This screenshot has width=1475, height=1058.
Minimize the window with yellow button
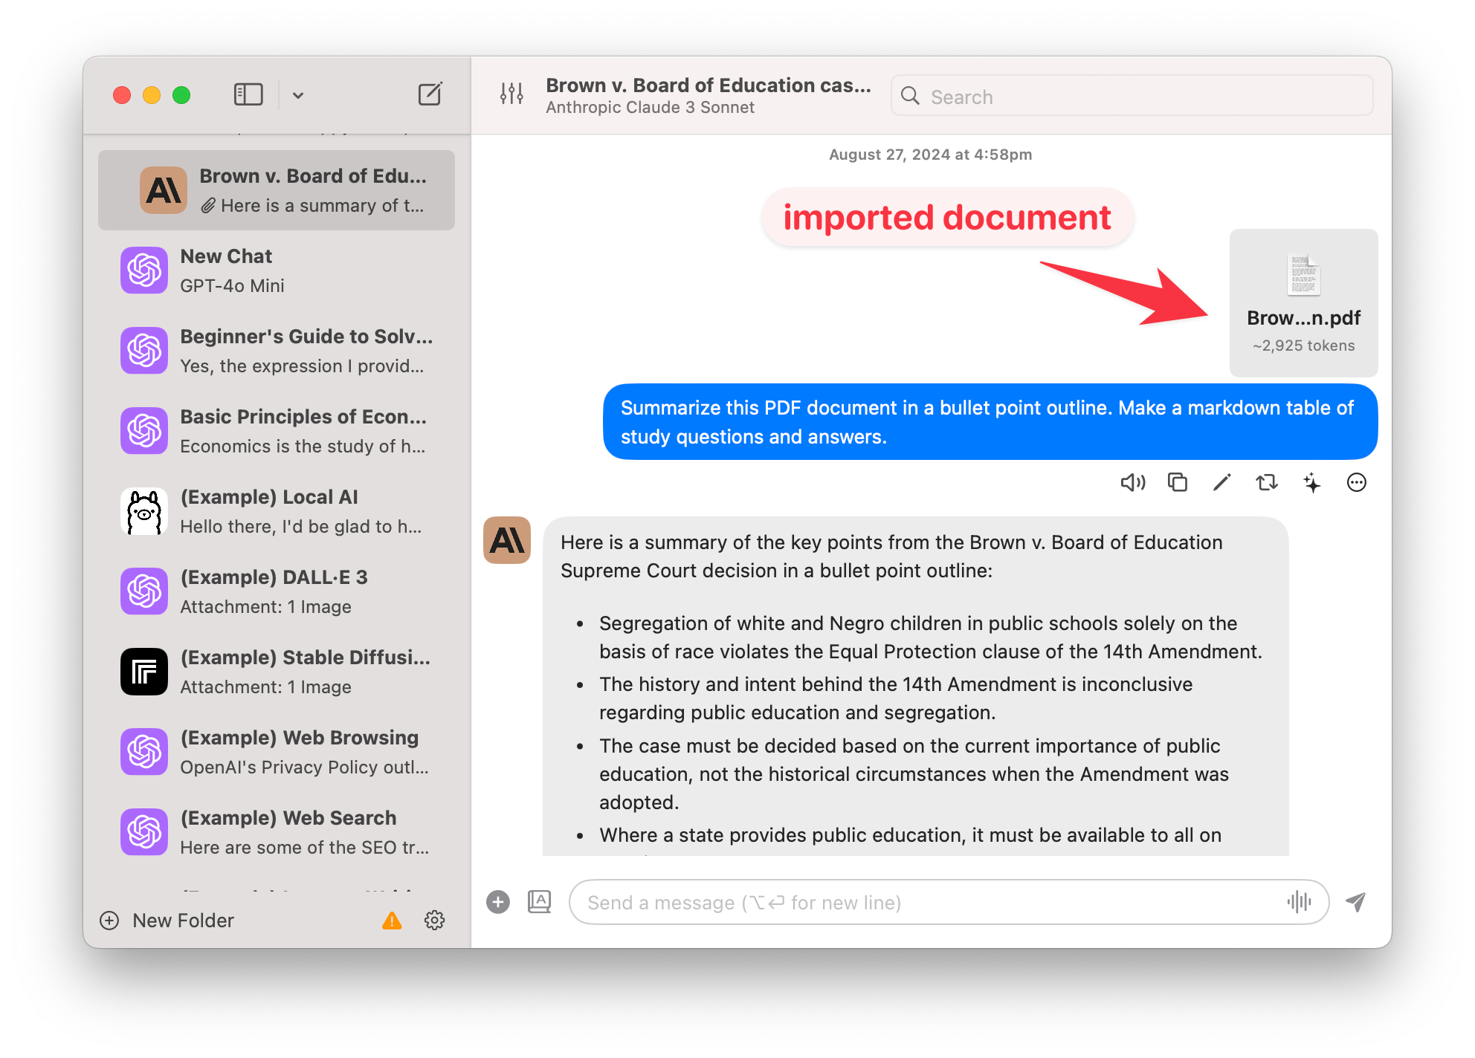[x=152, y=95]
